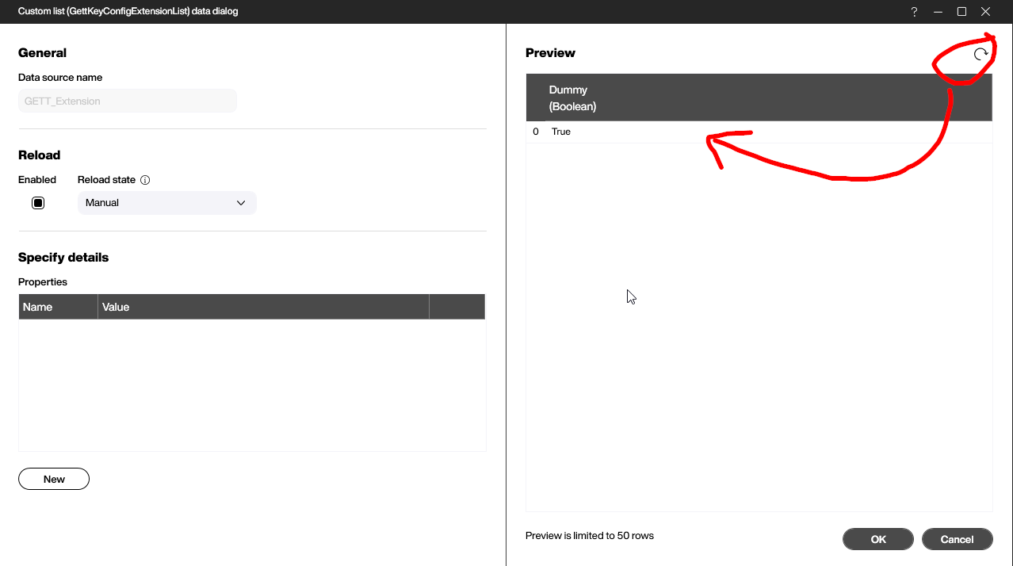
Task: Click the Dummy (Boolean) preview column header
Action: pos(572,98)
